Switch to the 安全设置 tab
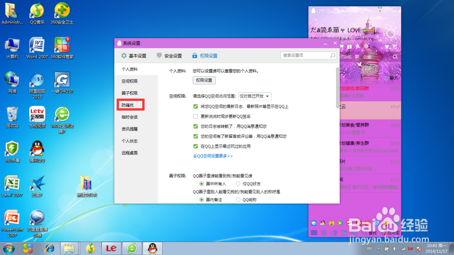454x255 pixels. 169,55
